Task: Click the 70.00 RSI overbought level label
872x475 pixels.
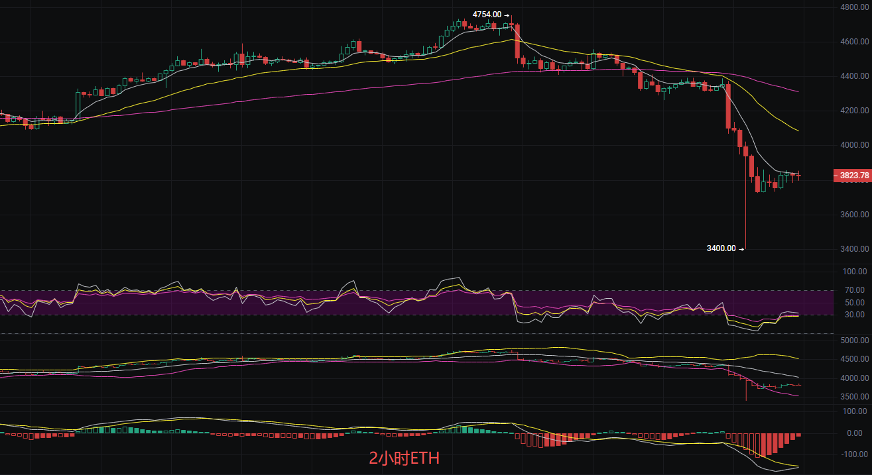Action: point(855,290)
